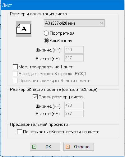Enable Масштабировать на 1 лист checkbox

click(15, 67)
